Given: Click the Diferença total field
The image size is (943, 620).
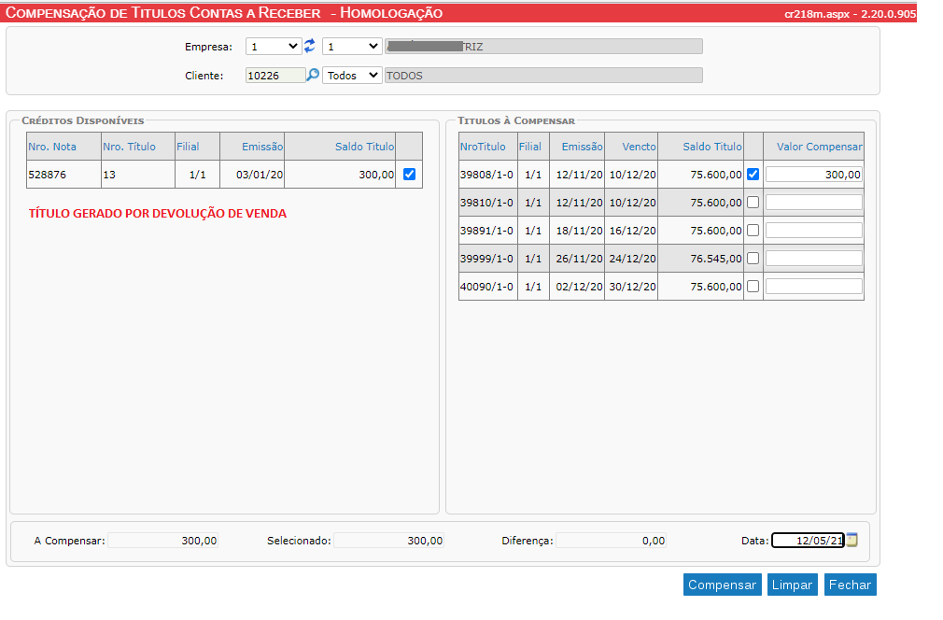Looking at the screenshot, I should coord(611,541).
